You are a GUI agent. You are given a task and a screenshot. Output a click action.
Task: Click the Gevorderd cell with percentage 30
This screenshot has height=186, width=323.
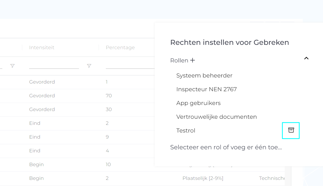pos(42,109)
